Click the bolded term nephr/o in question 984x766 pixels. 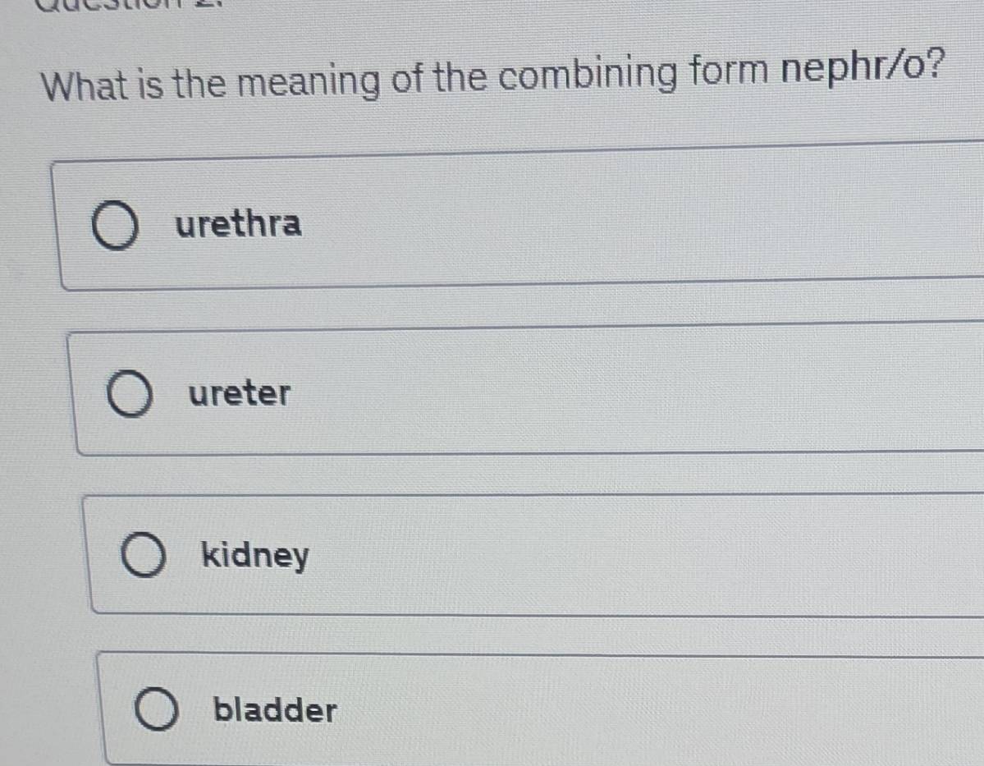coord(858,72)
